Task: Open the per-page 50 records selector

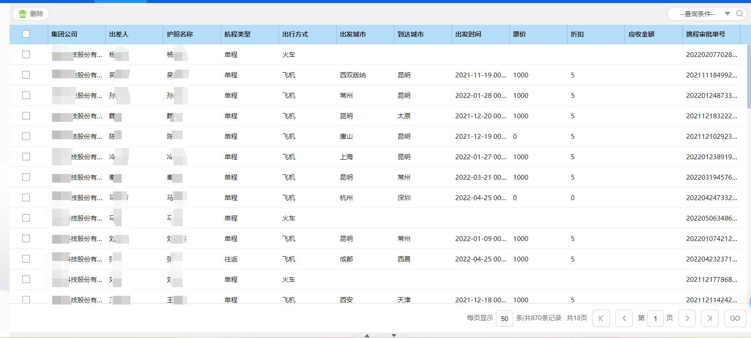Action: 504,318
